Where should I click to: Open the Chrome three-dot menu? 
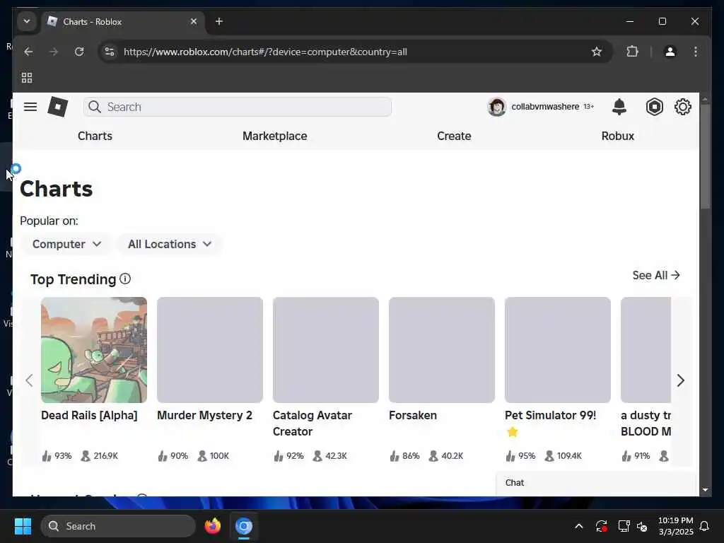click(696, 52)
